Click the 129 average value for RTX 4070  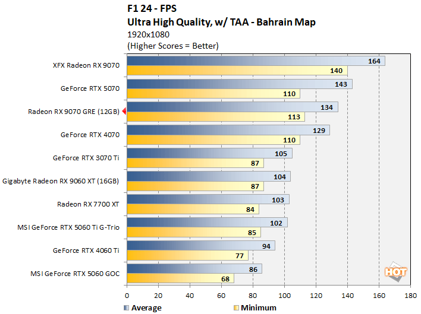coord(319,131)
